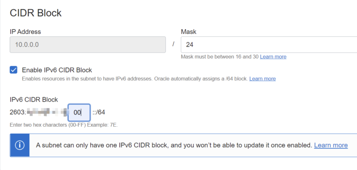Click the ::/64 suffix text
The width and height of the screenshot is (357, 170).
click(x=99, y=112)
